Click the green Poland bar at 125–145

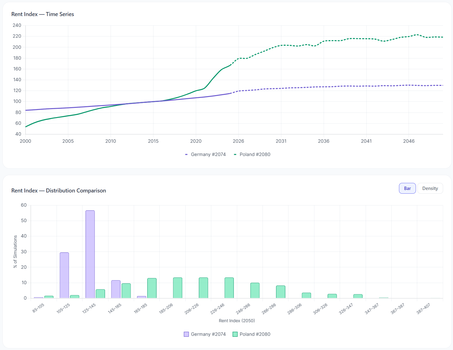coord(100,294)
